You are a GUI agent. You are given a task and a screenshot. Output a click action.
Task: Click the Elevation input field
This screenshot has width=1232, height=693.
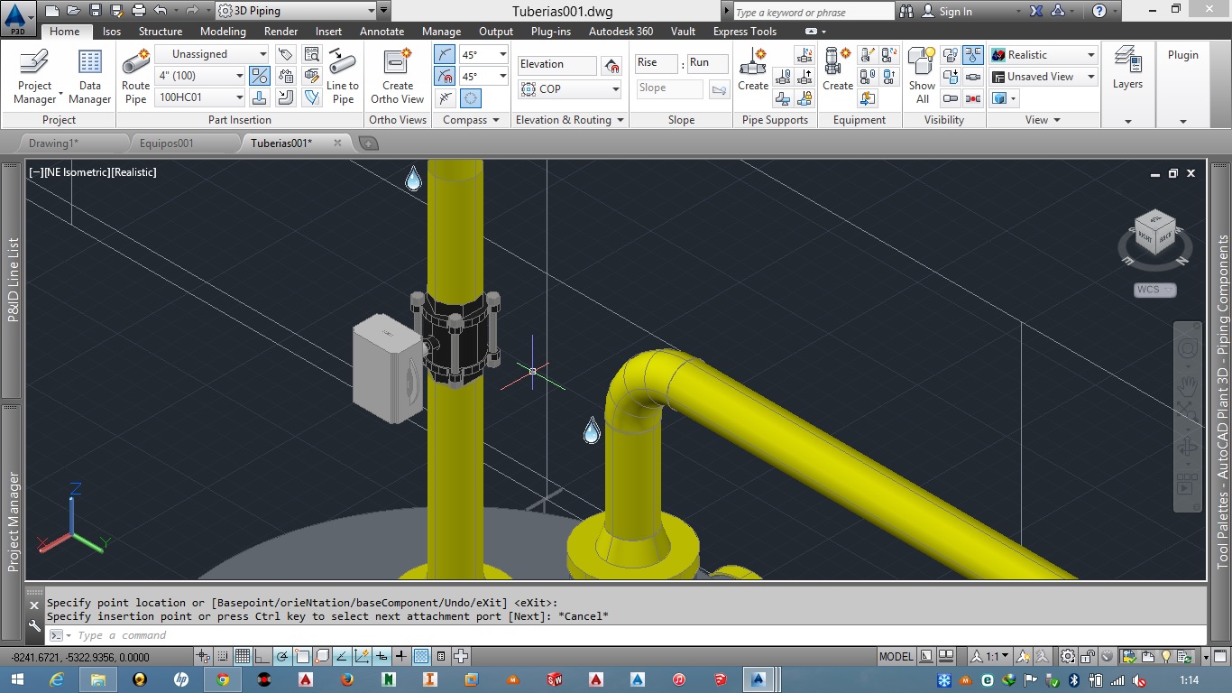(x=556, y=65)
